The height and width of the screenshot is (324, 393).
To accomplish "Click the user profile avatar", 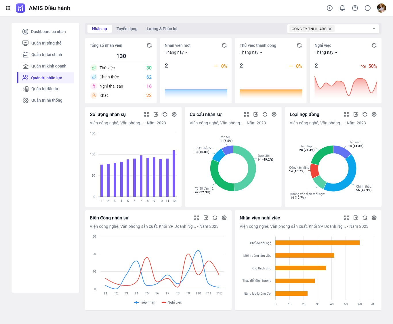I will pos(381,8).
